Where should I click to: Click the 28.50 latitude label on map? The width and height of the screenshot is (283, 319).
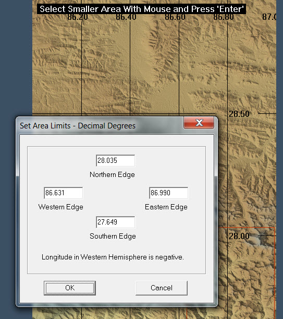point(239,114)
